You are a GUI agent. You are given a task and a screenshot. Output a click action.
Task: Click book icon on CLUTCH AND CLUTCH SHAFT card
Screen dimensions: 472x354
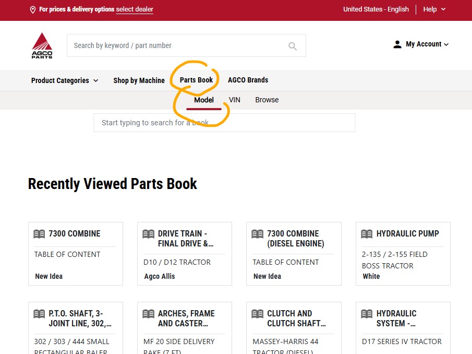pyautogui.click(x=257, y=314)
